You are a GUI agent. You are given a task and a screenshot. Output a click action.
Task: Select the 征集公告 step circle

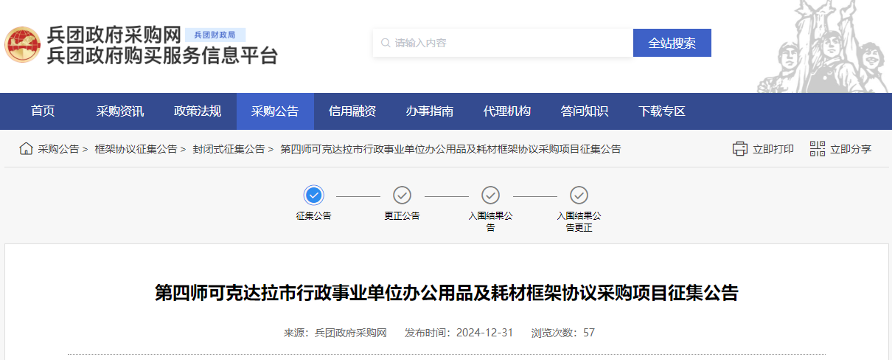[313, 195]
